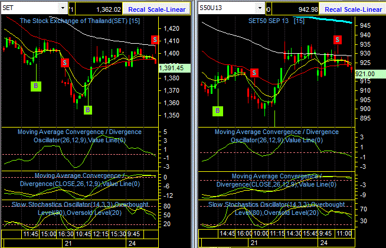Click the 895 price level on S50U13 scale

pos(366,119)
